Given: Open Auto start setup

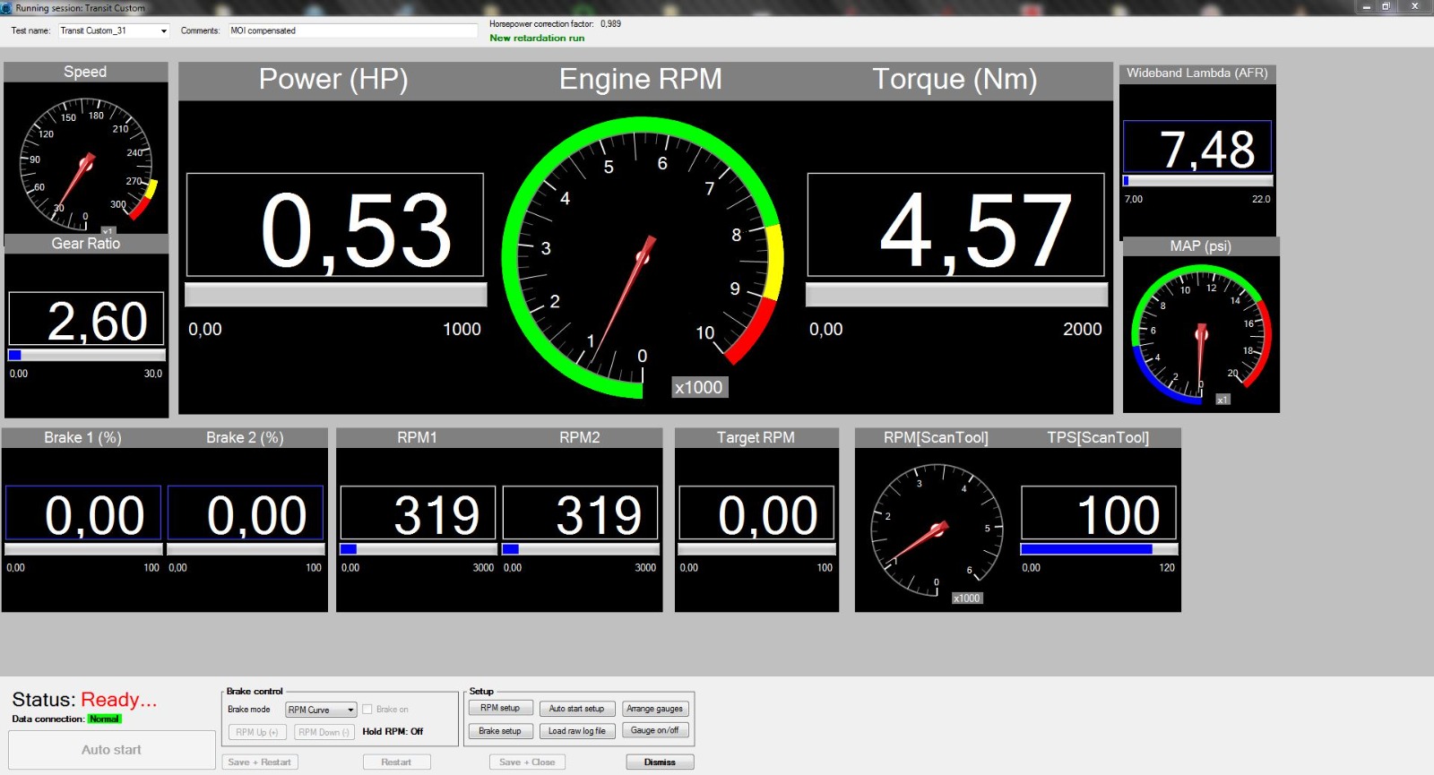Looking at the screenshot, I should pos(577,709).
